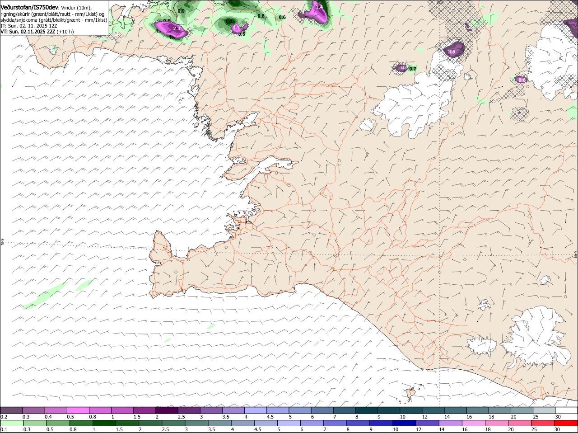Viewport: 578px width, 433px height.
Task: Click the snow legend swatch between 0.5 and 0.8
Action: pos(78,410)
